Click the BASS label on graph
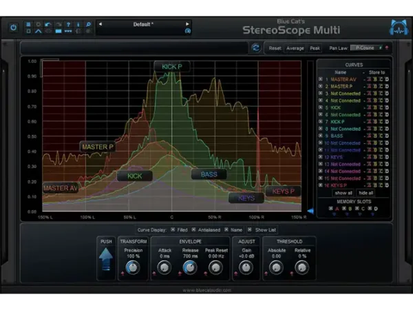 209,174
